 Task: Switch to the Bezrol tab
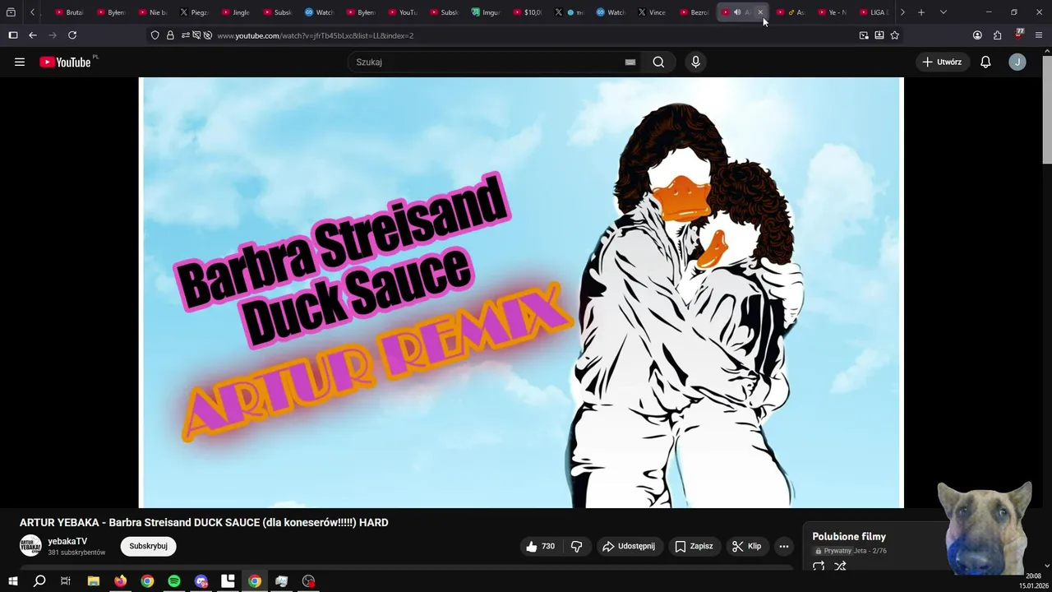[x=694, y=12]
